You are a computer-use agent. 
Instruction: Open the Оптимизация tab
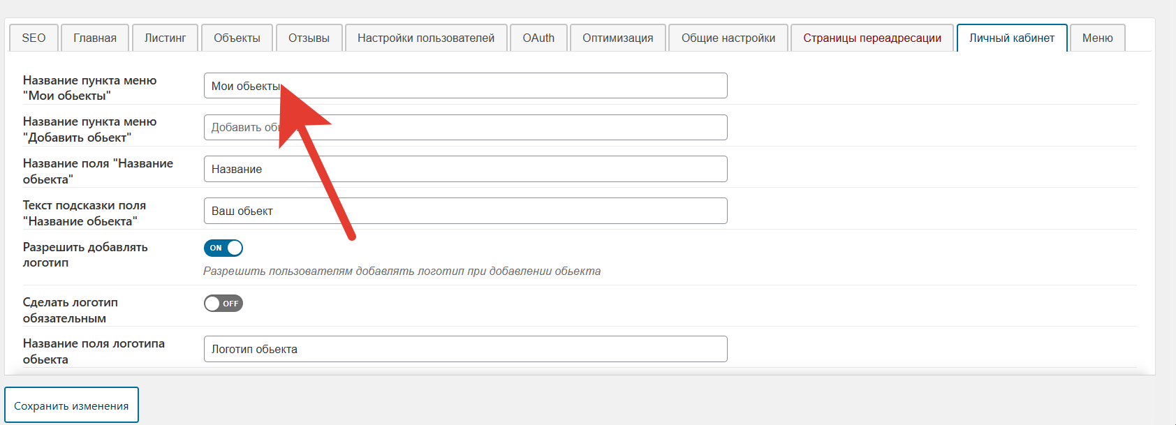coord(617,38)
